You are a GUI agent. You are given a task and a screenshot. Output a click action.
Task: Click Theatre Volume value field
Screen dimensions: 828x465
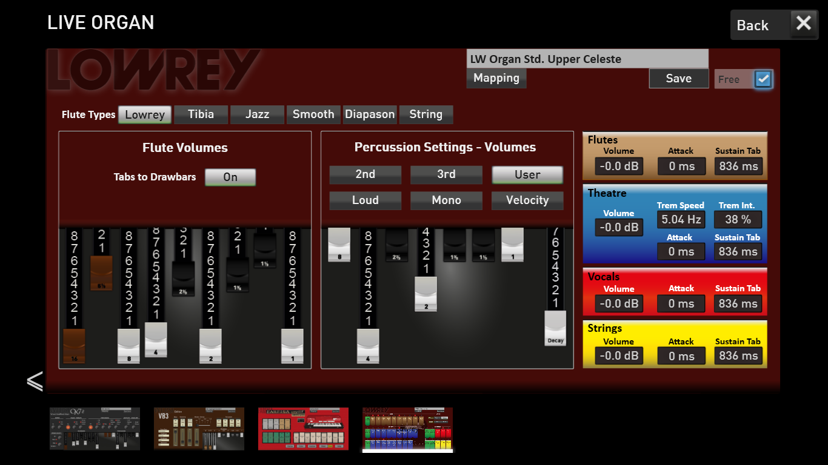pos(619,228)
